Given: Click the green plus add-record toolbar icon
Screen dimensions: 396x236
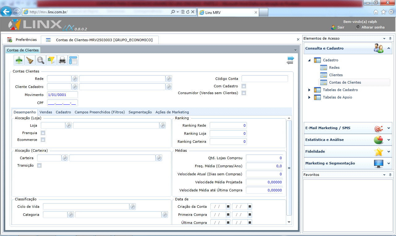Looking at the screenshot, I should [x=19, y=60].
